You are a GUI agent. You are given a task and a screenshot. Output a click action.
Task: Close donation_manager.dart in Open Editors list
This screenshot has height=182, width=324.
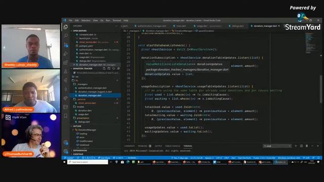[x=74, y=65]
